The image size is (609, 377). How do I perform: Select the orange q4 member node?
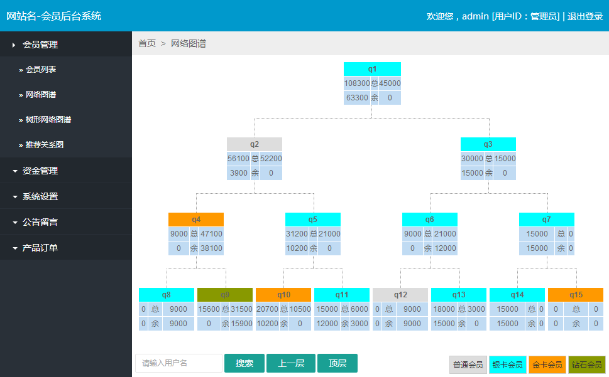pos(195,220)
